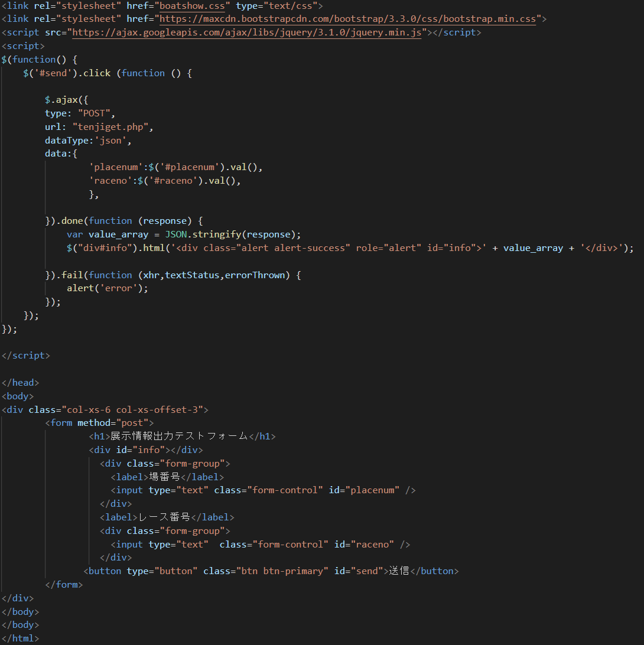Click the closing </form> tag
Image resolution: width=644 pixels, height=645 pixels.
(64, 585)
